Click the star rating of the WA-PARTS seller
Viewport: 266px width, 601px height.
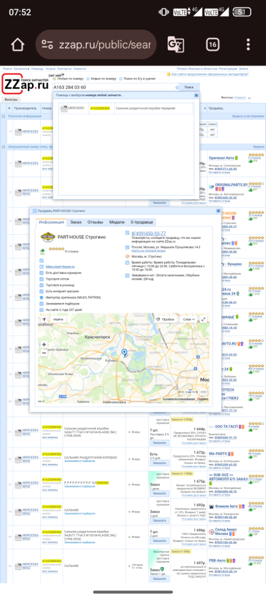255,450
